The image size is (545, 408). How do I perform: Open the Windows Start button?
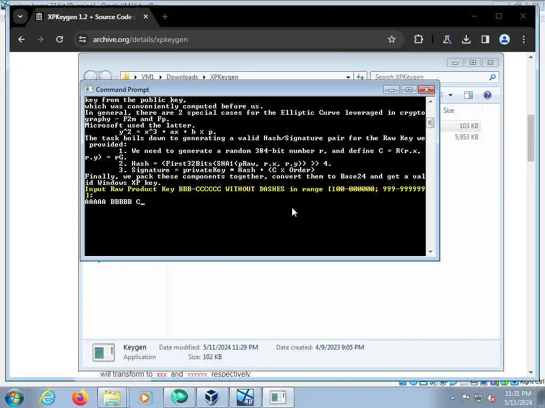pos(14,397)
